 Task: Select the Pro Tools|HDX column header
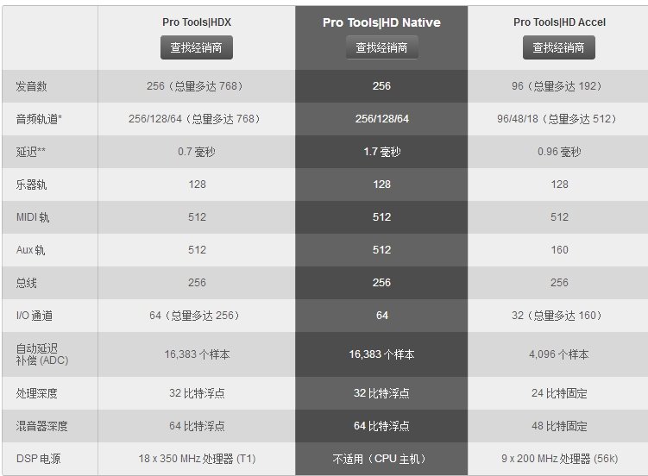197,22
